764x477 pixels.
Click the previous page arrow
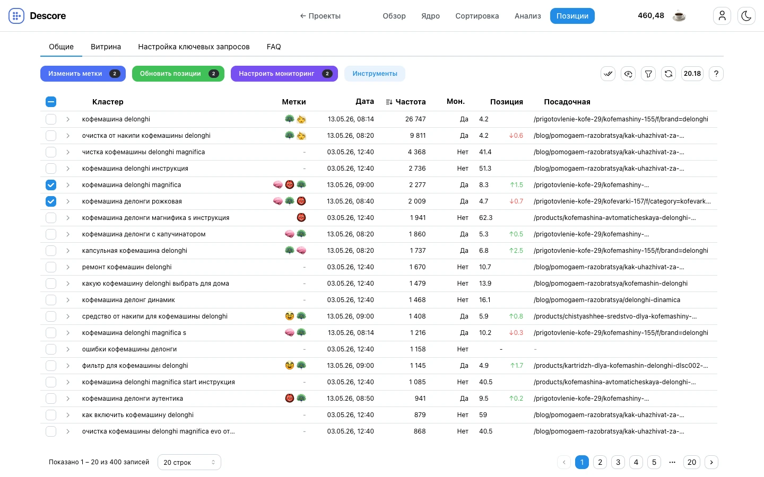tap(564, 462)
